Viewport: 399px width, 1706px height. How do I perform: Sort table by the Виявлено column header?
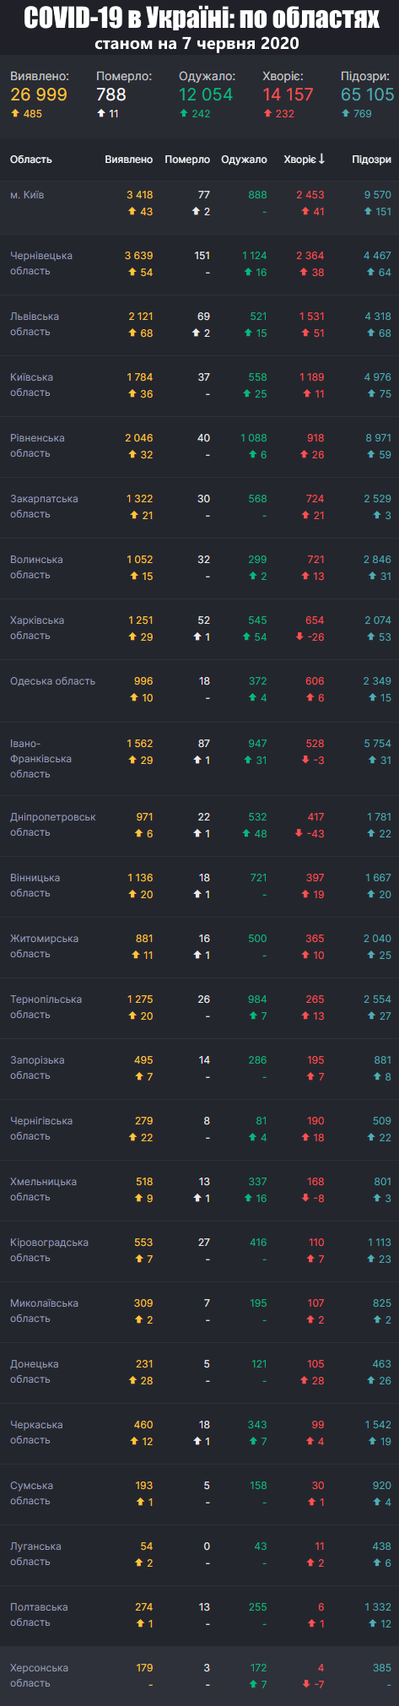tap(128, 159)
